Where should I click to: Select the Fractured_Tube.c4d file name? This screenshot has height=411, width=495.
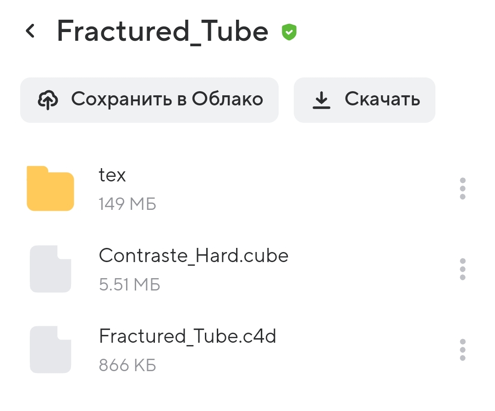[187, 336]
